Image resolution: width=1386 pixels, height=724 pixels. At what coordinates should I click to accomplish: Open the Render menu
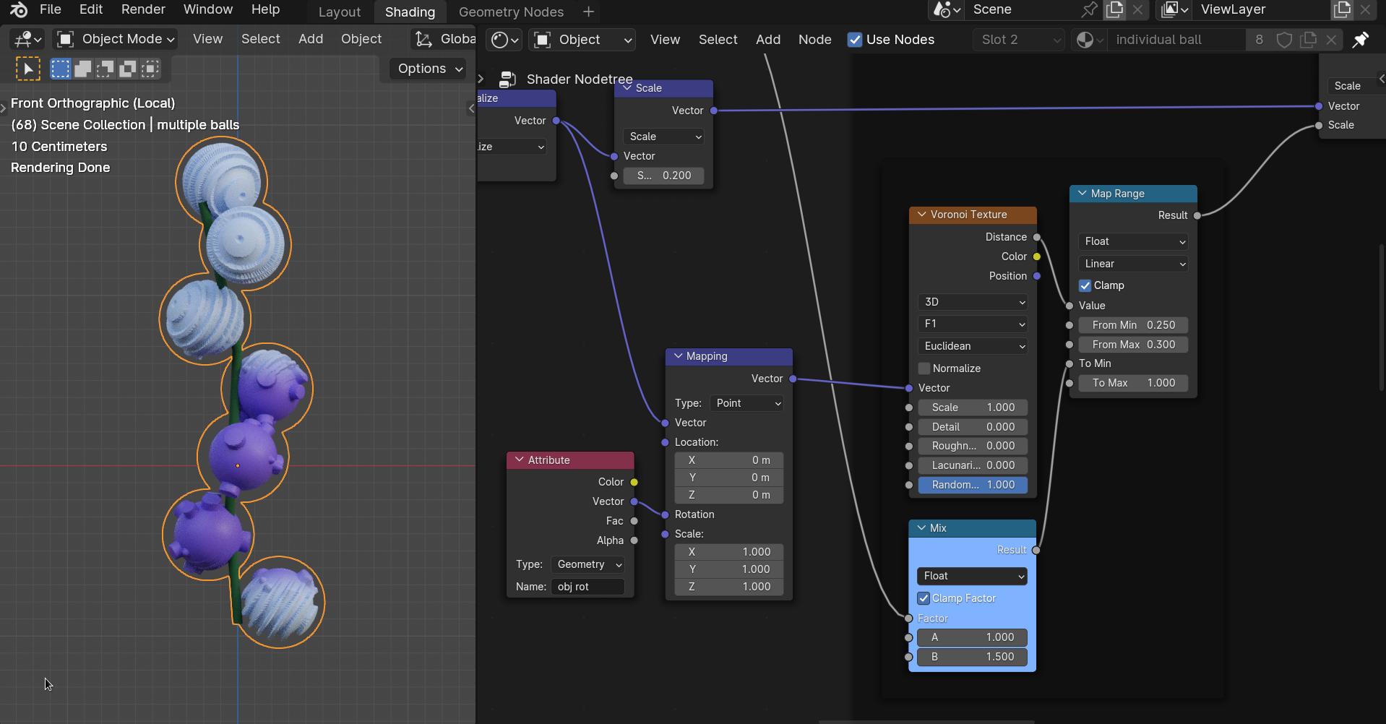point(143,9)
